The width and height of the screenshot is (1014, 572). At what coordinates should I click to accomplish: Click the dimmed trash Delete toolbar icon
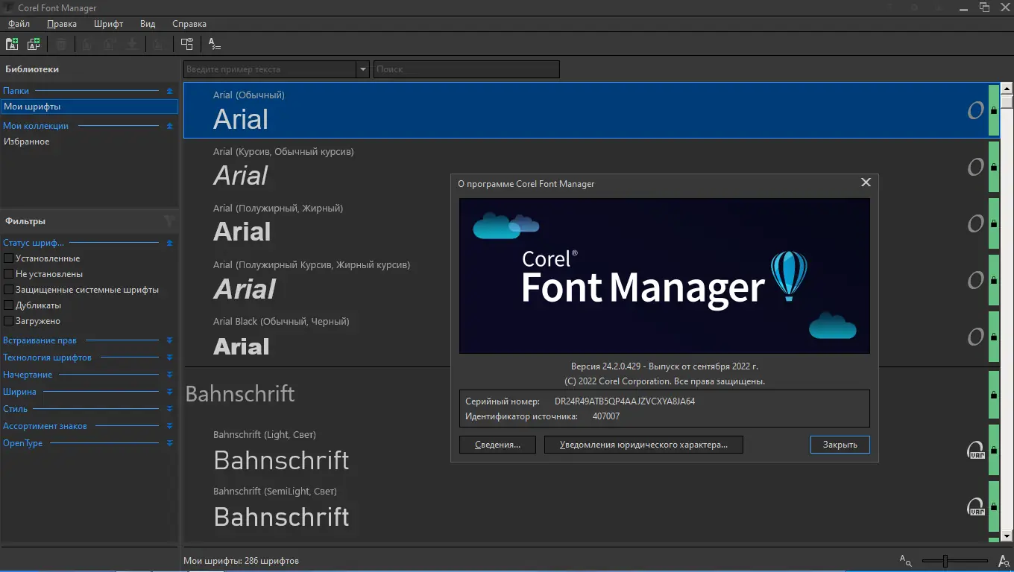tap(61, 44)
